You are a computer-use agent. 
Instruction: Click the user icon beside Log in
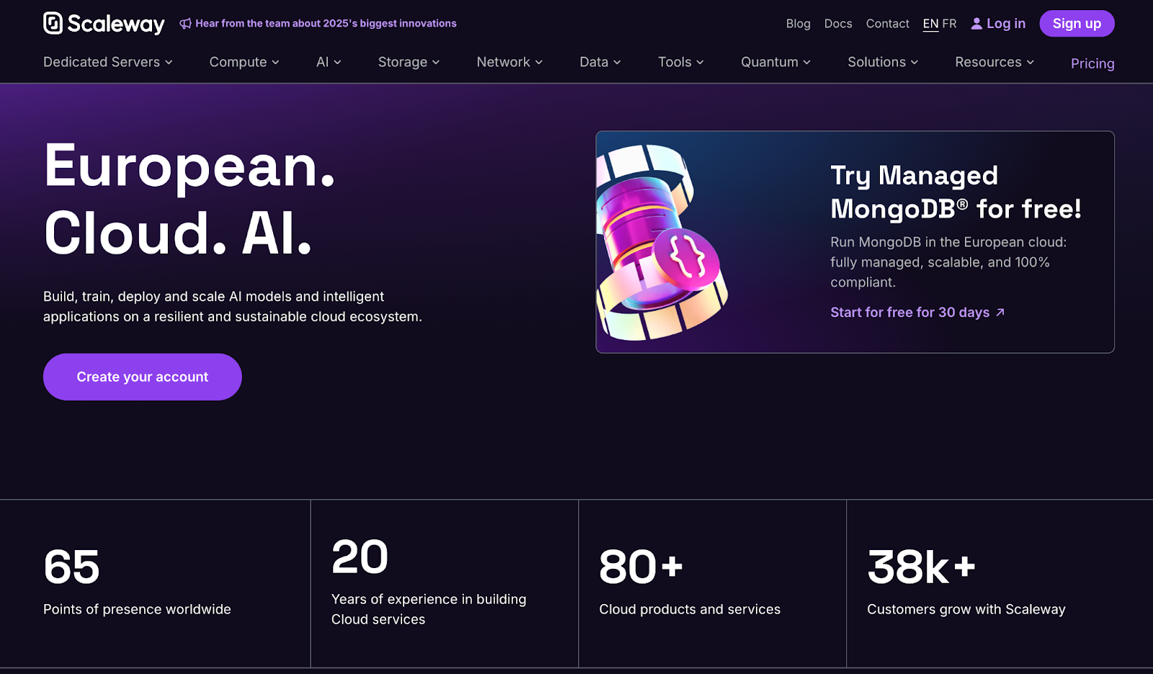[x=976, y=23]
